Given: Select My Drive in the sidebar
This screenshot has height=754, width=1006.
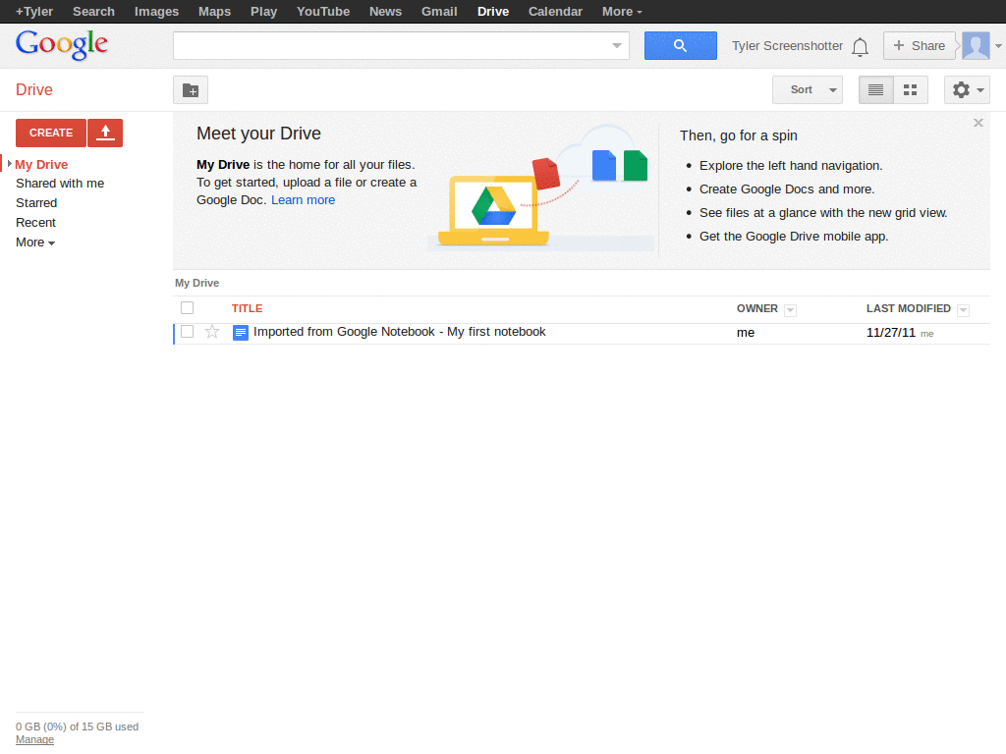Looking at the screenshot, I should (41, 165).
